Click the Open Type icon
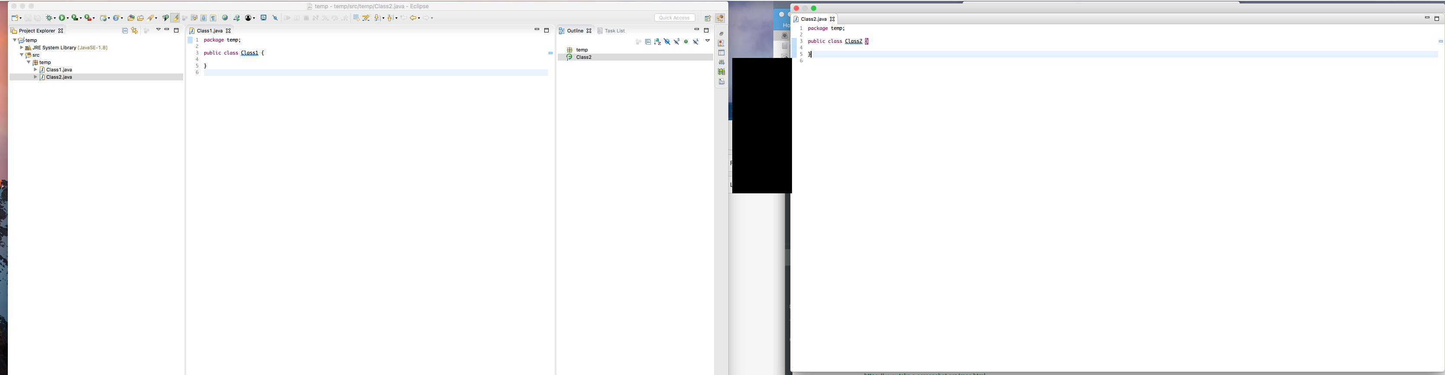The image size is (1445, 375). pos(131,18)
